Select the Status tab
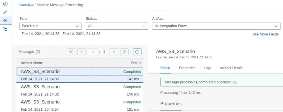The image size is (283, 112). 165,68
